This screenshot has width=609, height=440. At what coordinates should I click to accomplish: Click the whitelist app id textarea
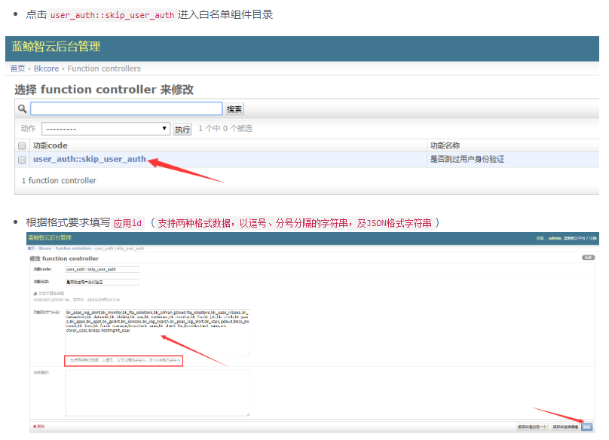tap(158, 332)
